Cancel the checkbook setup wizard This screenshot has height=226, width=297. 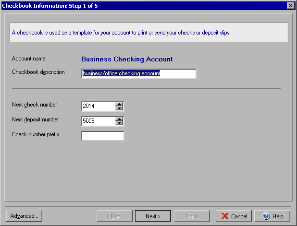point(234,216)
